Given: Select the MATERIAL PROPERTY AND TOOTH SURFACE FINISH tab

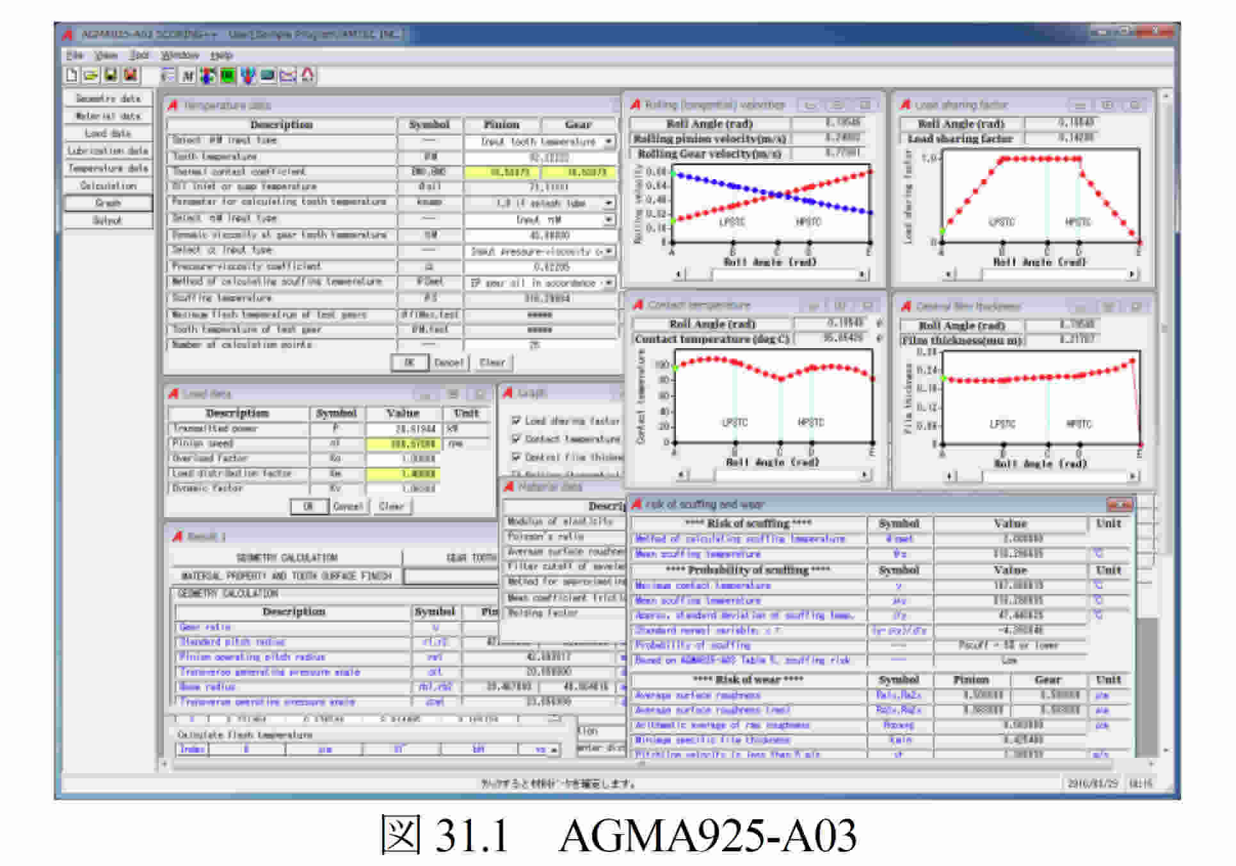Looking at the screenshot, I should tap(287, 576).
